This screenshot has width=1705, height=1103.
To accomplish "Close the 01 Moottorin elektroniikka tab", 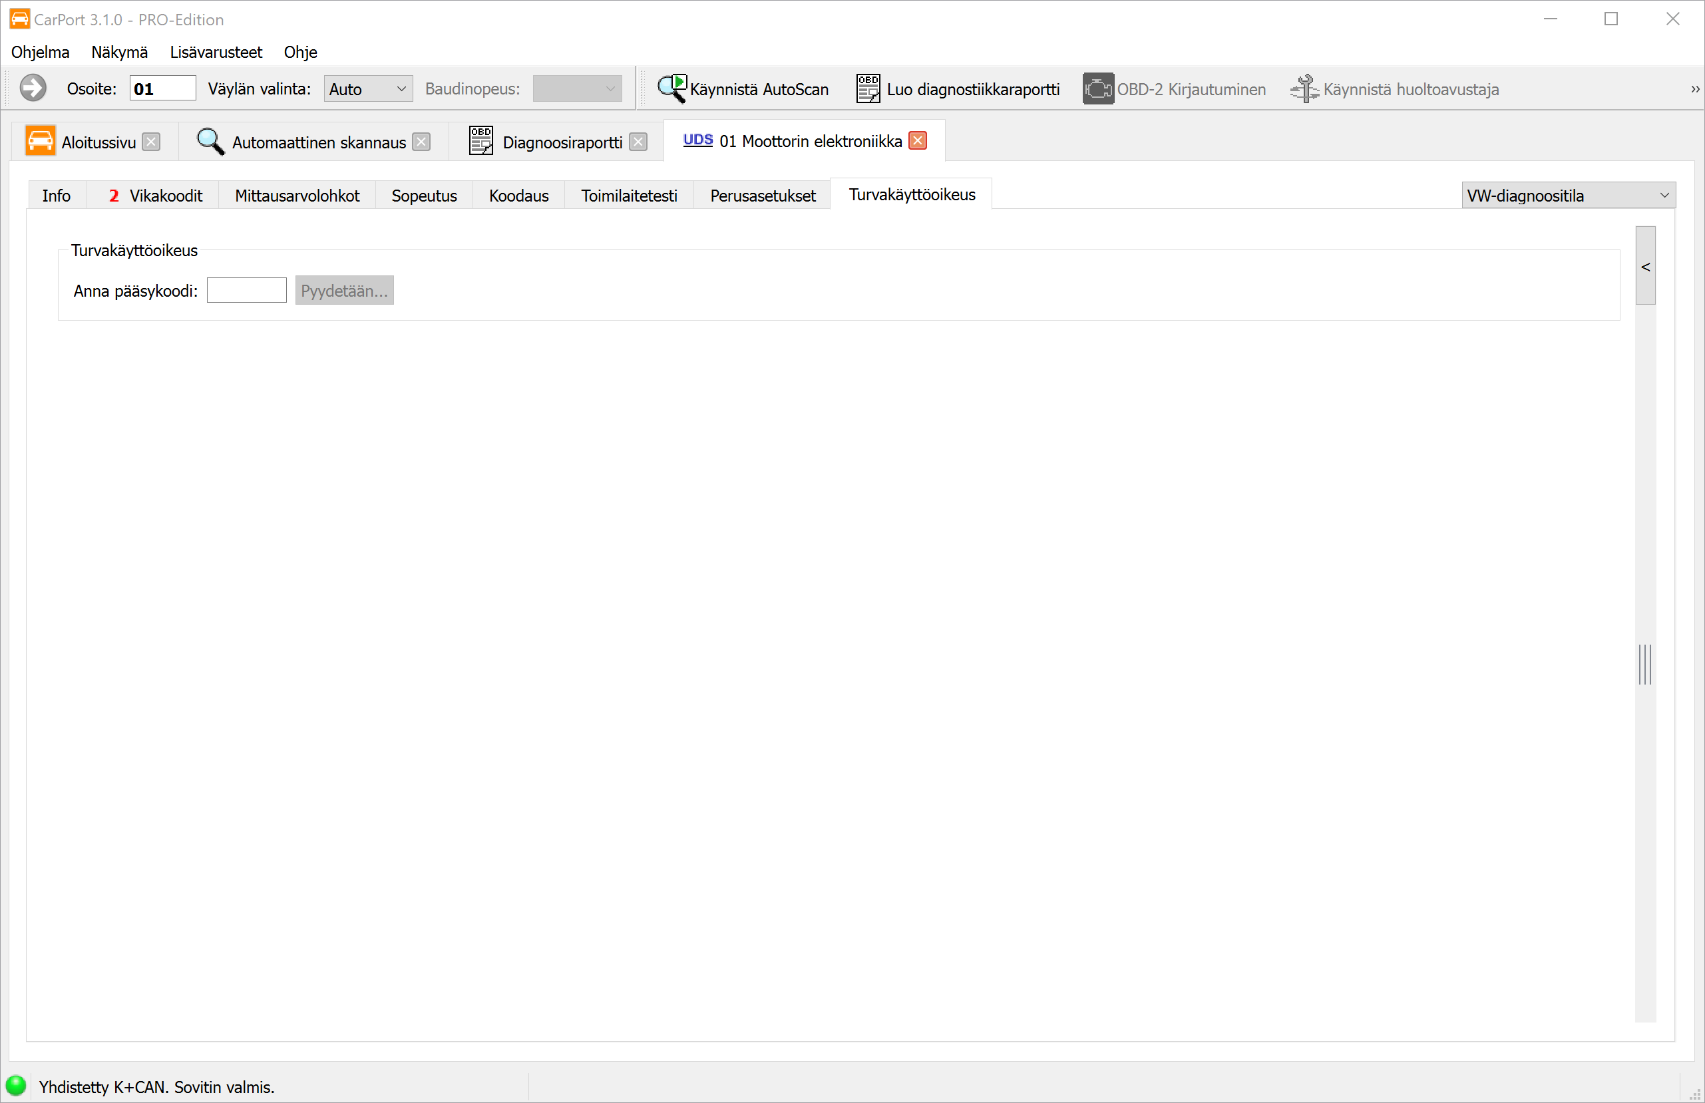I will pos(918,140).
